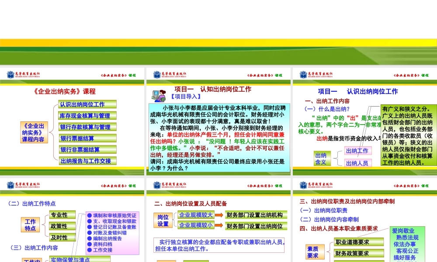Click the 出纳报告与工作交接 box
Screen dimensions: 437x262
(87, 161)
